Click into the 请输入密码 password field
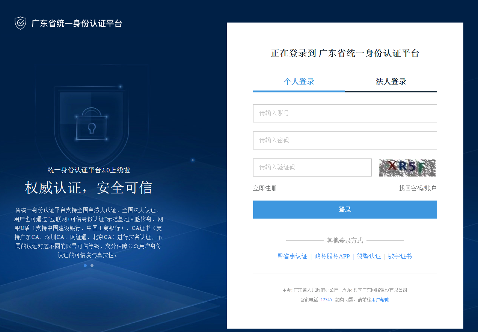 (345, 140)
